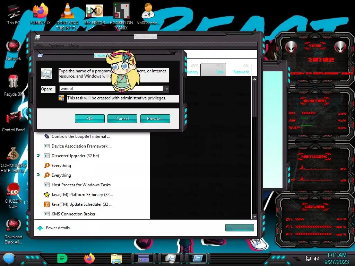Launch the HOOKED ON XONIX shortcut
Screen dimensions: 355x266
pos(122,16)
